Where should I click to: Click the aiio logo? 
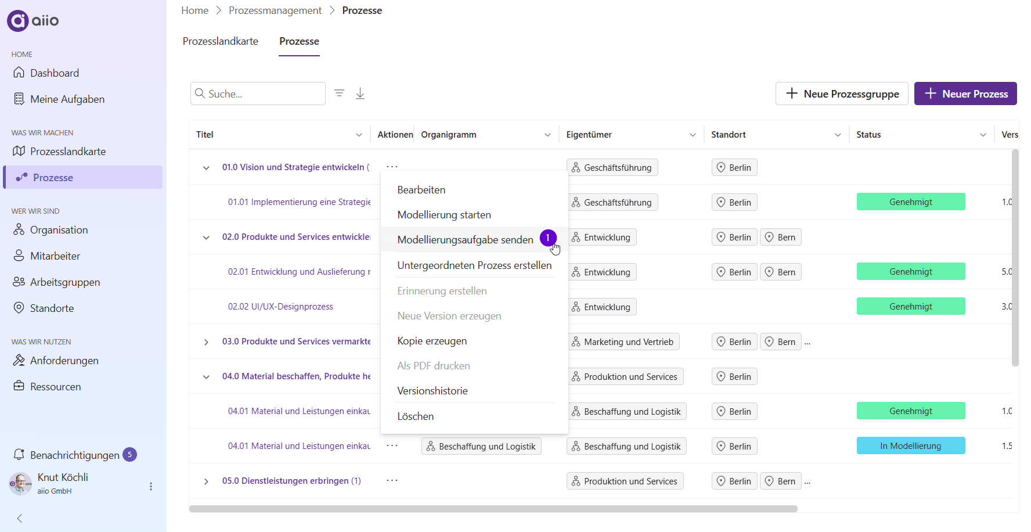(33, 21)
